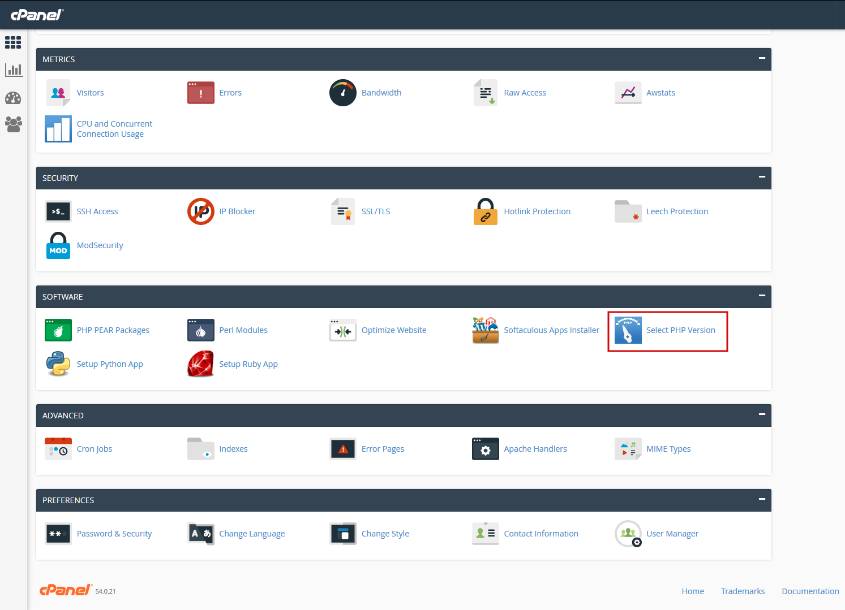Open the Awstats chart icon

coord(628,93)
